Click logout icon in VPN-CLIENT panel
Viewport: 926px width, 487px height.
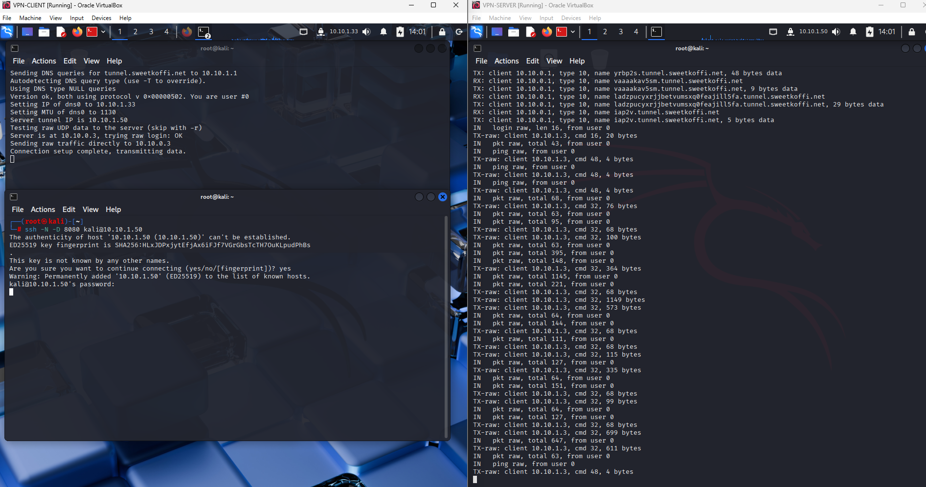tap(459, 32)
